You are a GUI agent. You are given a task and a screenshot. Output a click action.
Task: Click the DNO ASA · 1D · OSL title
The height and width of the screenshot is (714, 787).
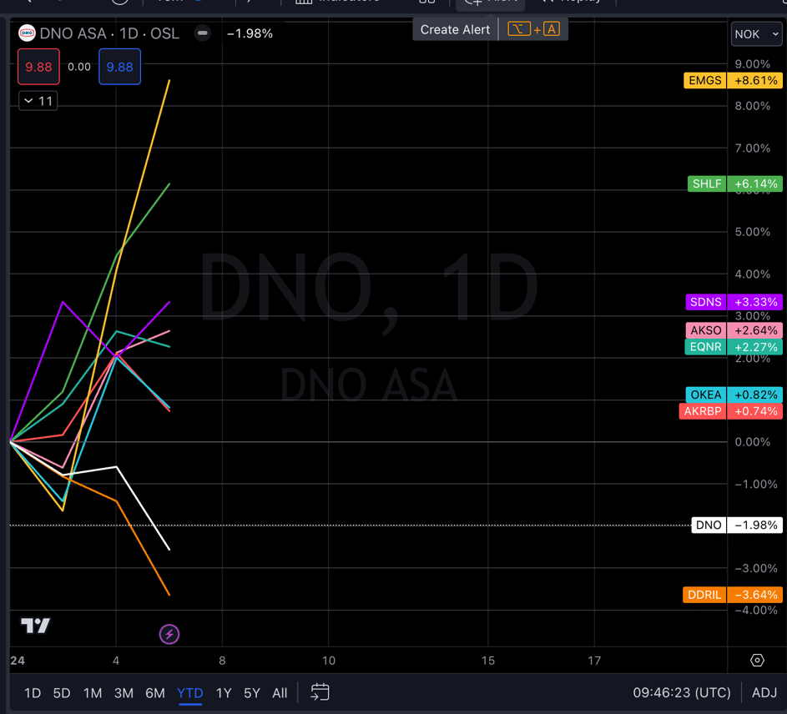[x=109, y=33]
